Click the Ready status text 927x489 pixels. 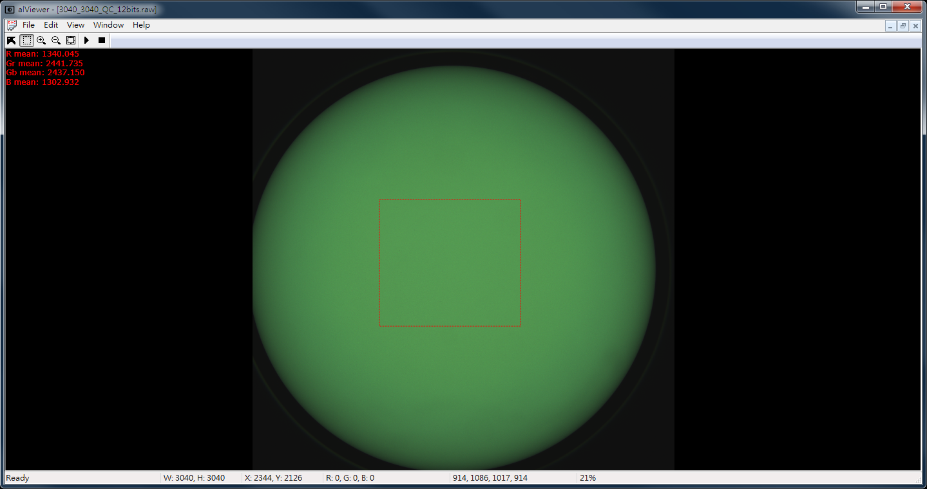17,478
